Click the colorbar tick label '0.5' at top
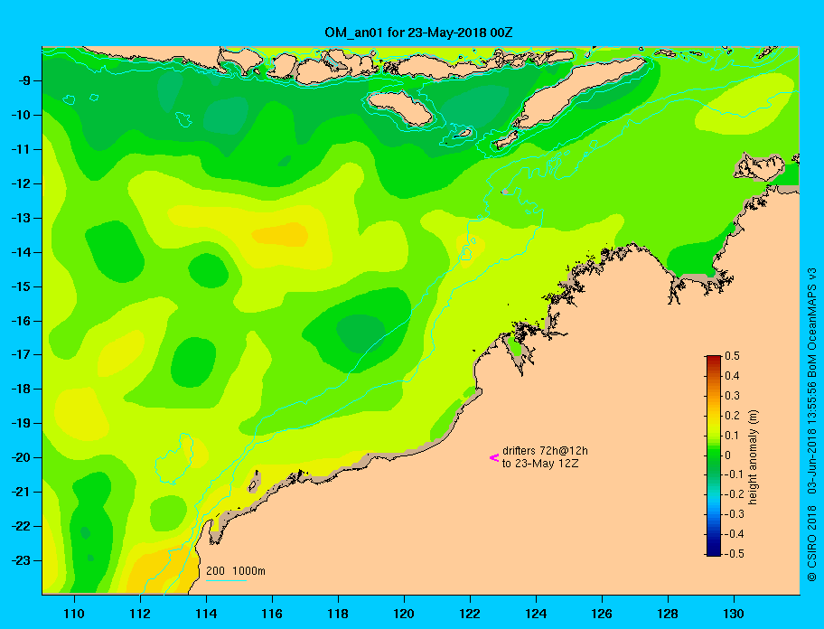 (732, 356)
